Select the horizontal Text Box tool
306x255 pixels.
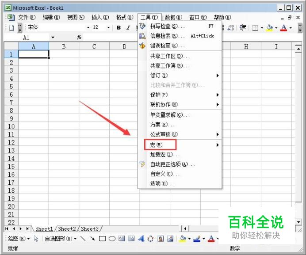(122, 239)
